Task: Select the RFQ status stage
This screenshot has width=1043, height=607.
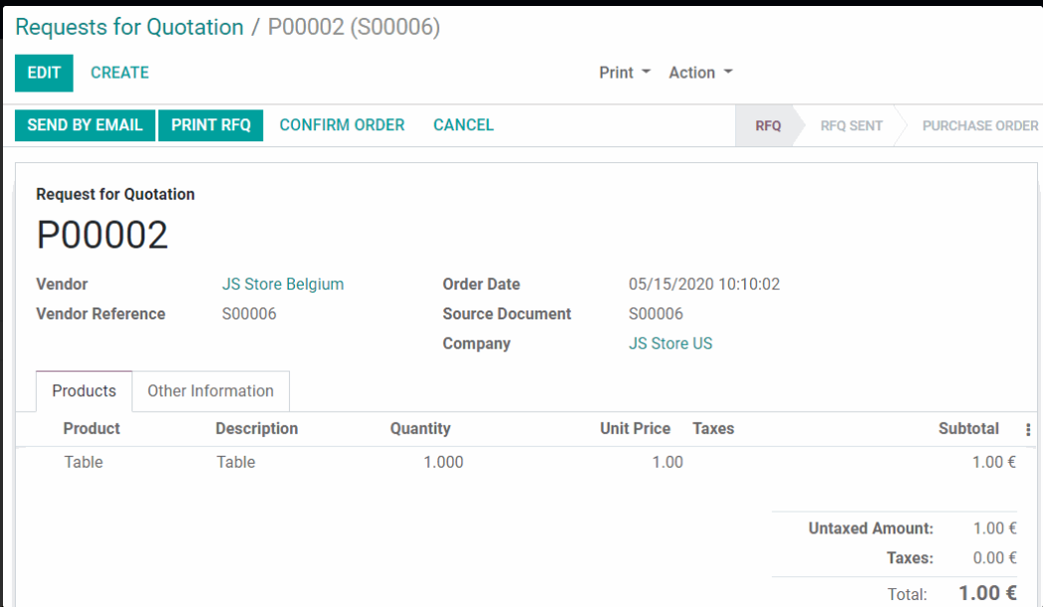Action: [767, 126]
